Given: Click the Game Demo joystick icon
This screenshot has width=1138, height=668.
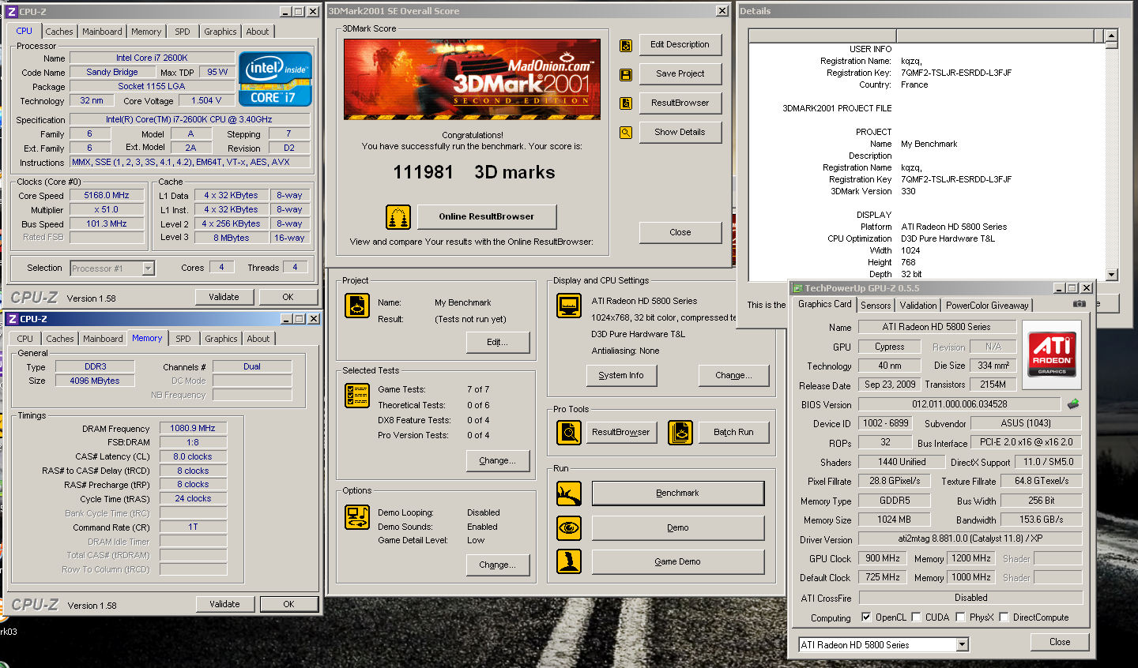Looking at the screenshot, I should (569, 561).
